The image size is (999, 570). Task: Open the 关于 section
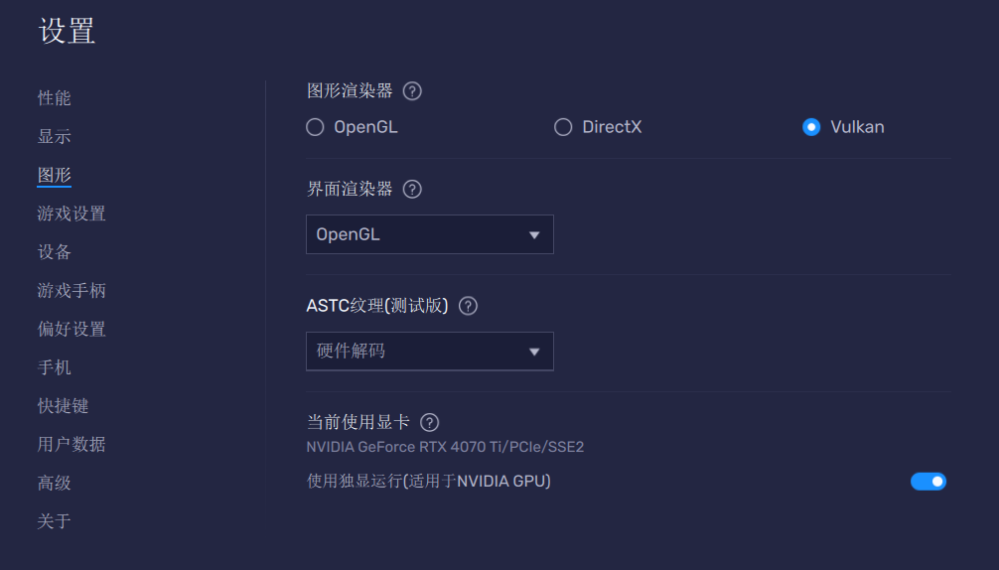tap(55, 521)
